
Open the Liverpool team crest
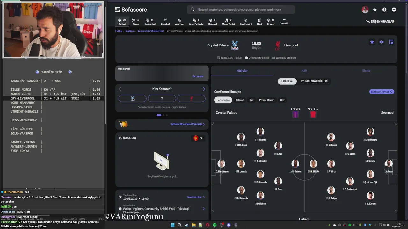[x=278, y=45]
